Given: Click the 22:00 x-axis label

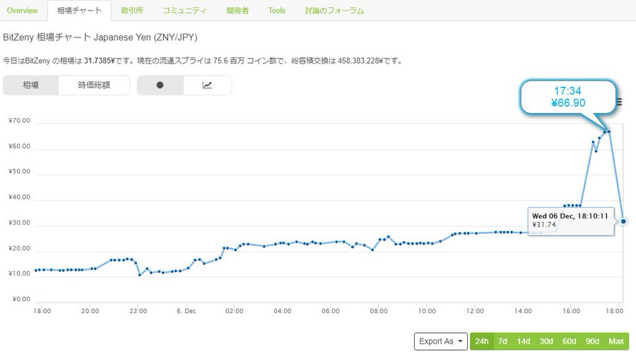Looking at the screenshot, I should point(138,311).
